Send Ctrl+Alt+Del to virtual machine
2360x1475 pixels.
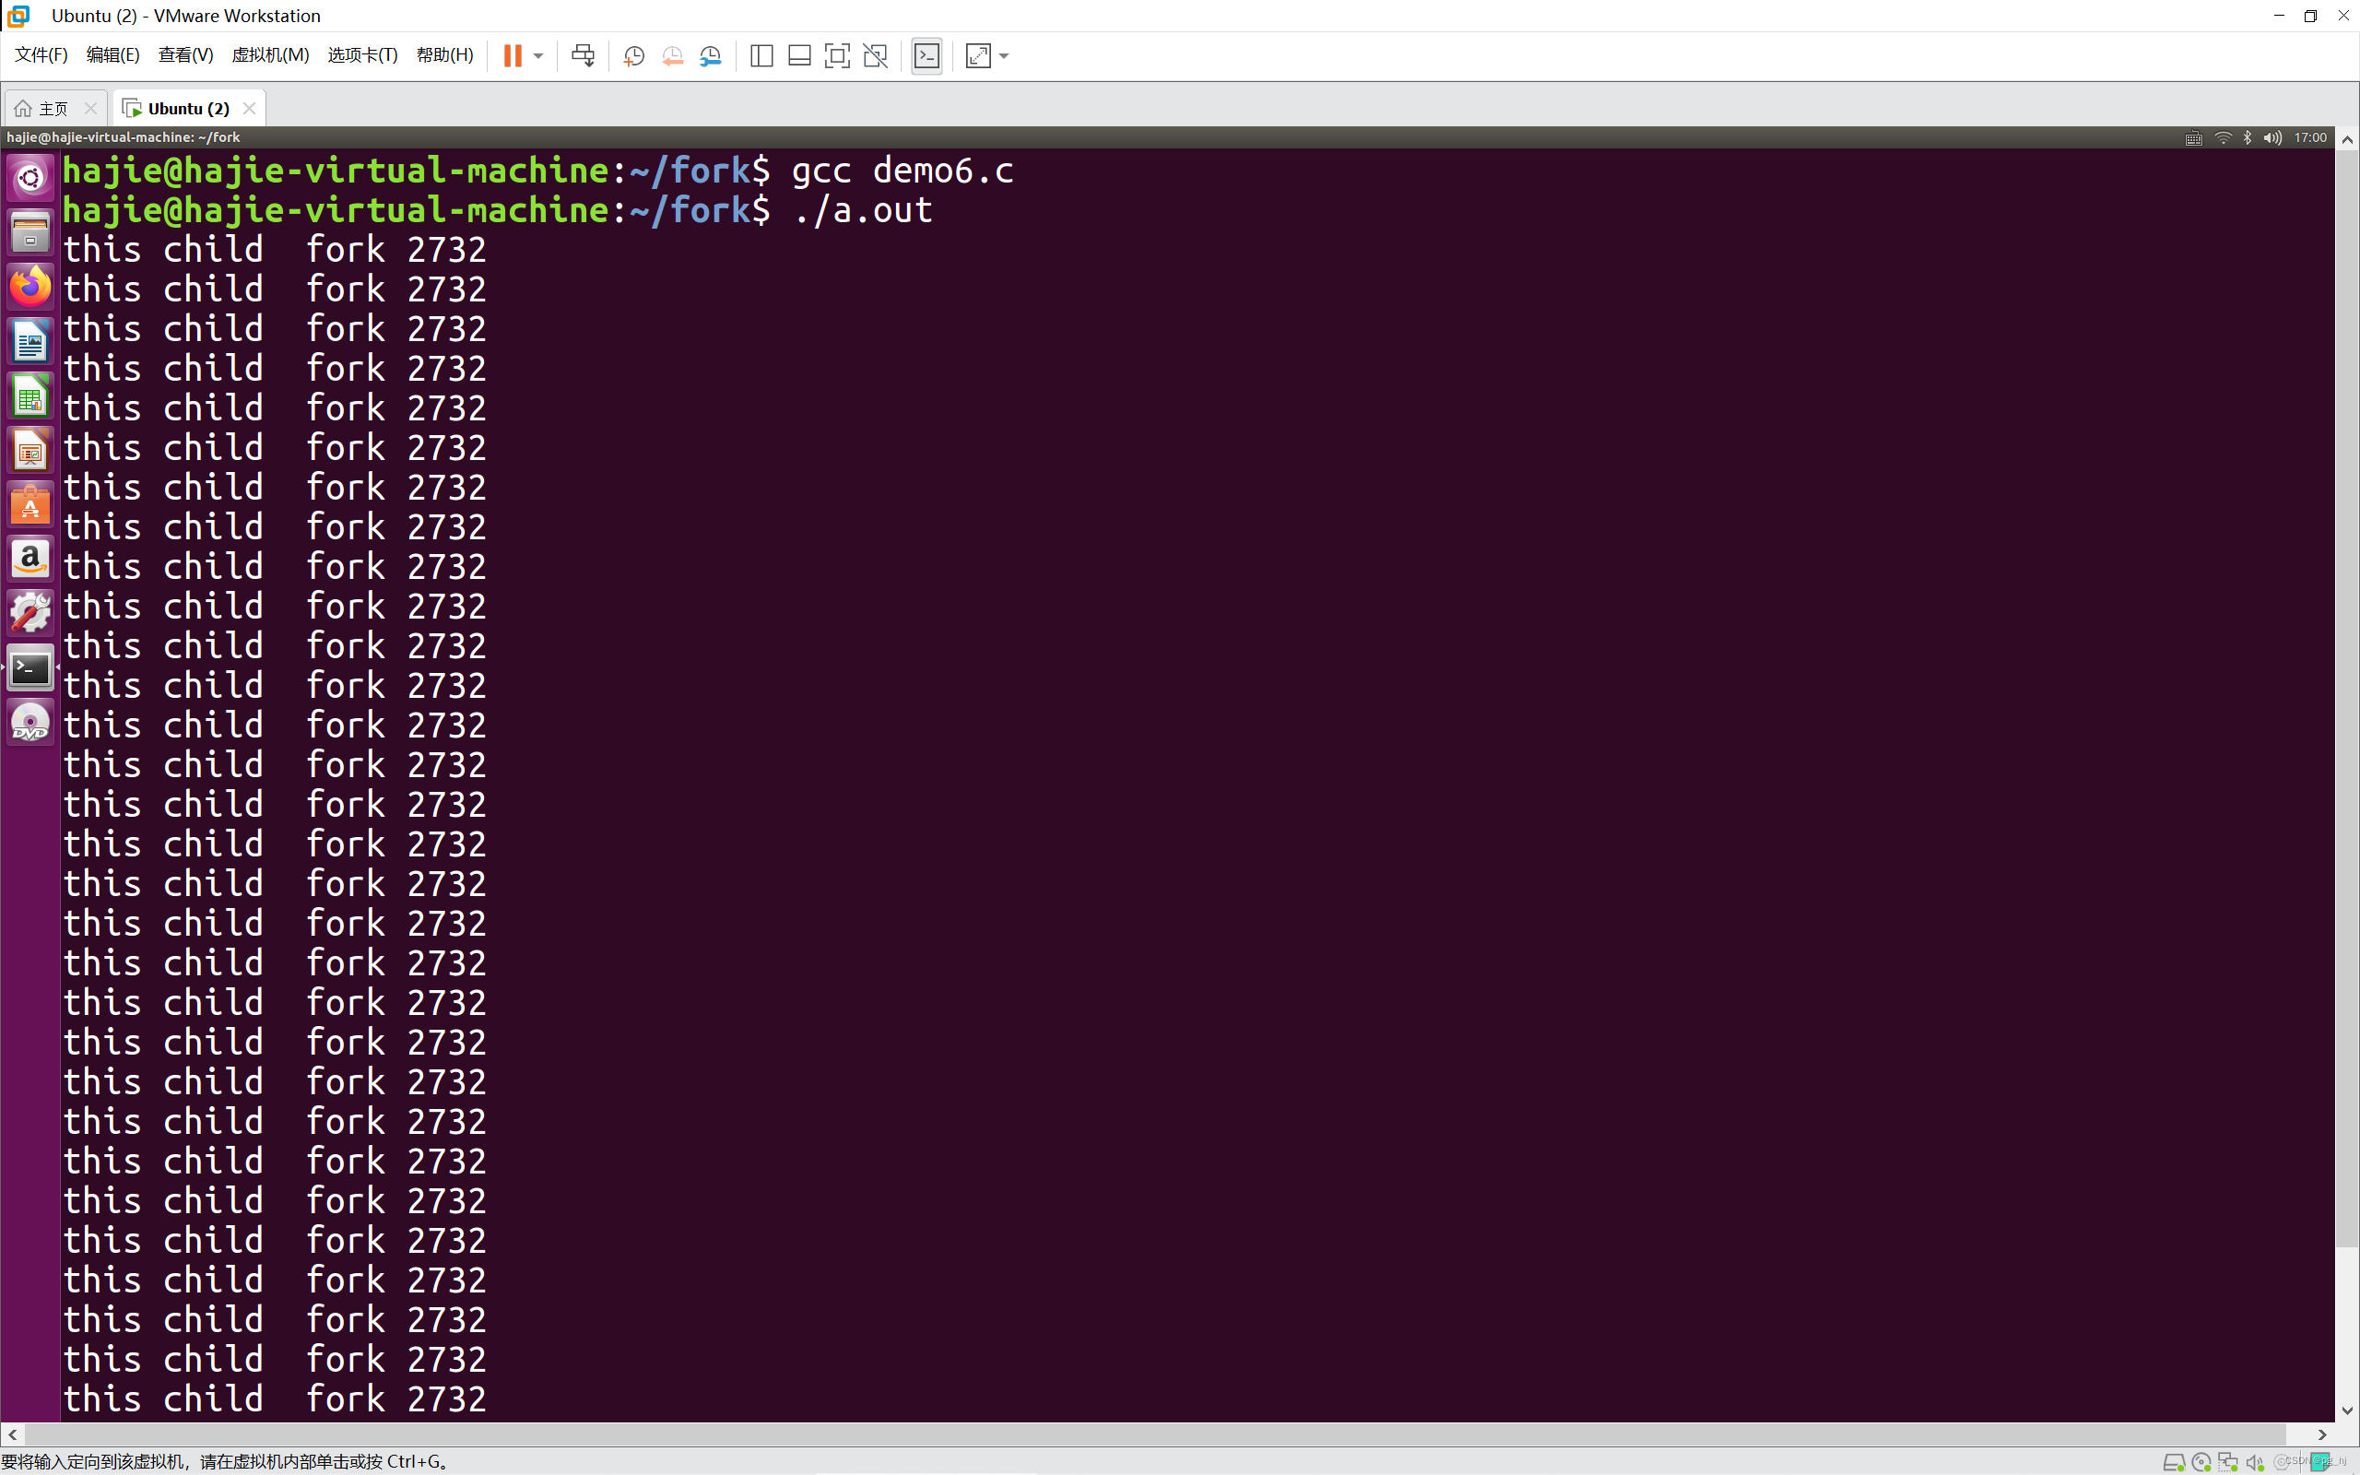click(584, 55)
